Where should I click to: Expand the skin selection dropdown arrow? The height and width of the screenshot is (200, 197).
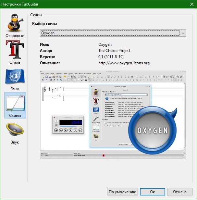183,33
